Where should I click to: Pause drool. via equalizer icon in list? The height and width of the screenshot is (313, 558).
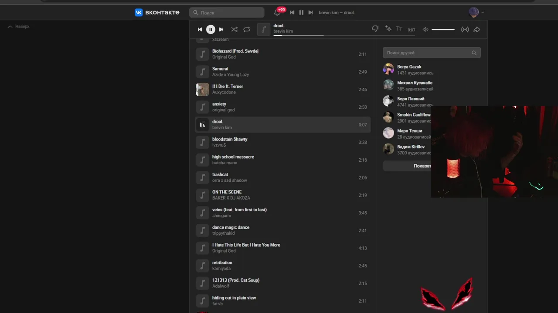coord(202,125)
